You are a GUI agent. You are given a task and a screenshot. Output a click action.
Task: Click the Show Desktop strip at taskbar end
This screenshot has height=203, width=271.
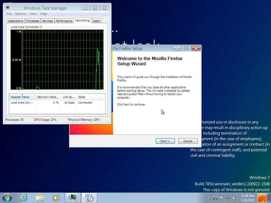269,198
